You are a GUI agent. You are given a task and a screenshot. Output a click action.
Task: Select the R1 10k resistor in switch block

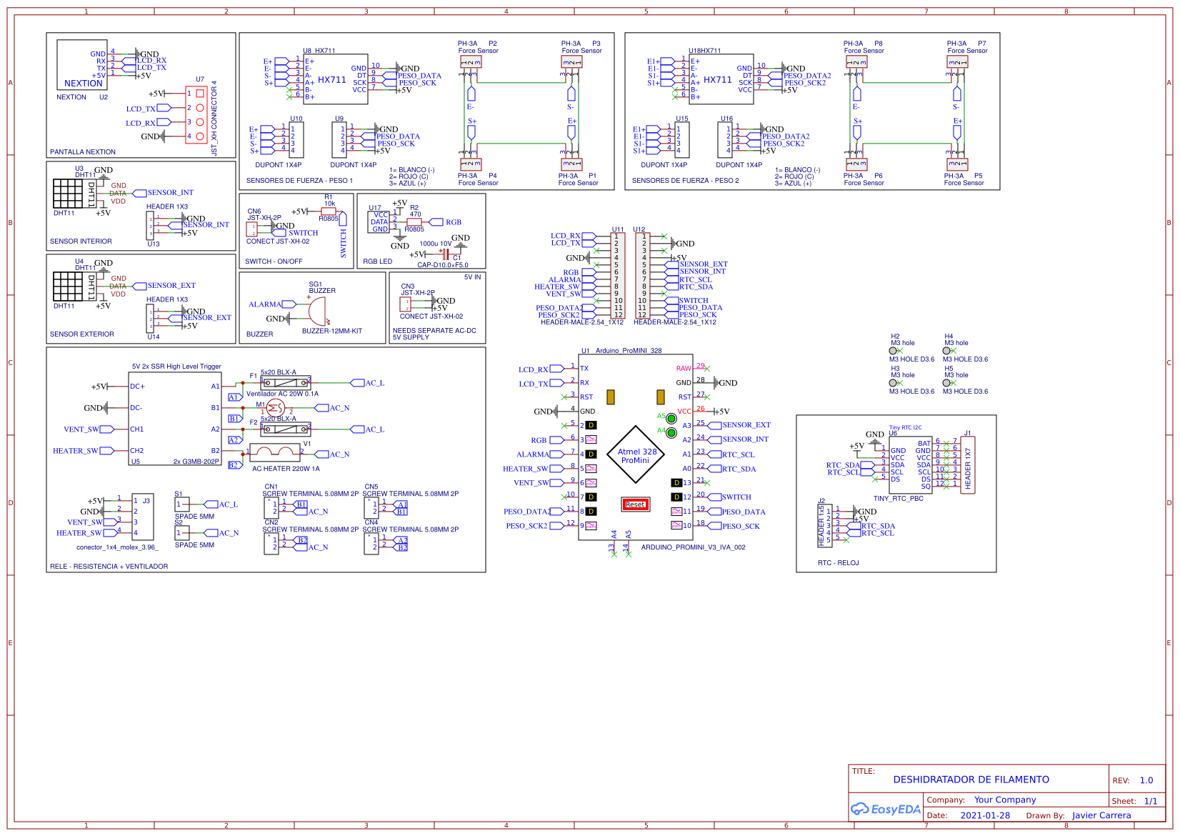click(329, 212)
